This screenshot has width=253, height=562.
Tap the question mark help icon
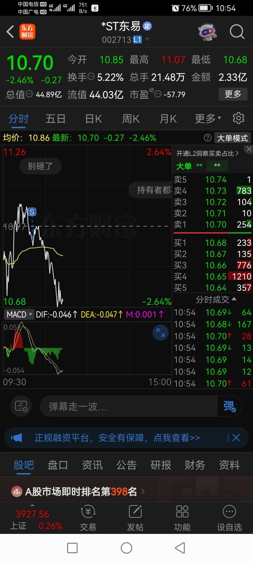(208, 138)
